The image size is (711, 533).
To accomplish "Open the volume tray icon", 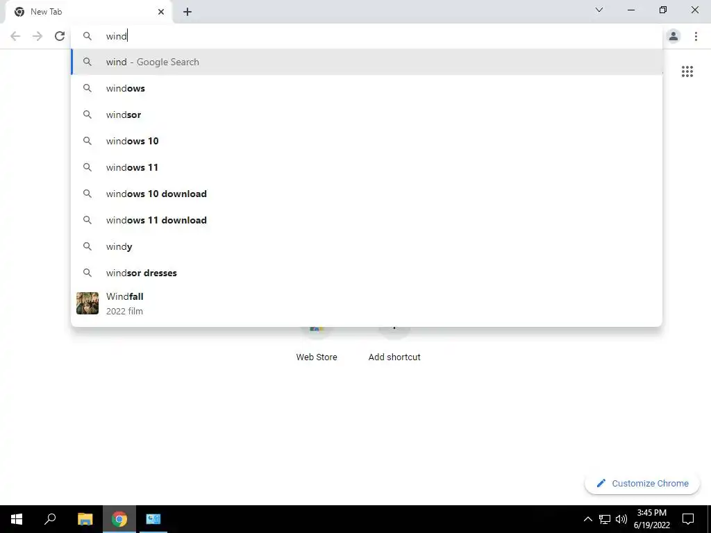I will (x=621, y=519).
